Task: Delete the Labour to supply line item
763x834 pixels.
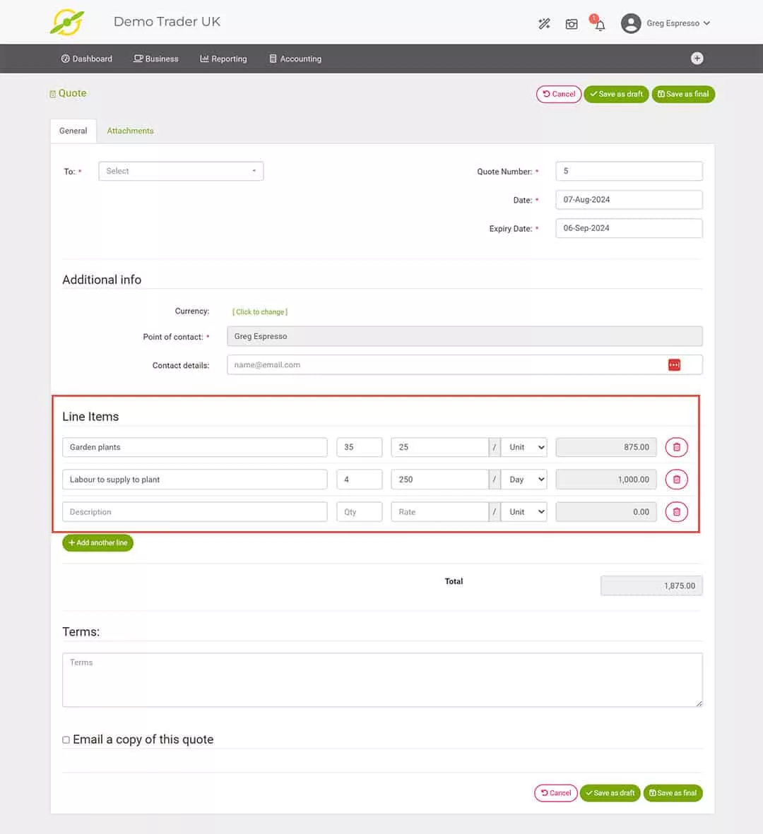Action: [676, 479]
